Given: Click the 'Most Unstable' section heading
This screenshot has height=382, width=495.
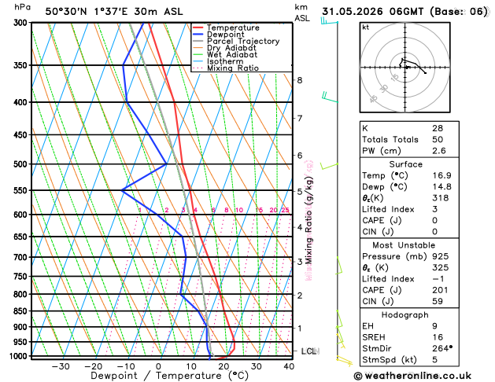Looking at the screenshot, I should pos(404,245).
